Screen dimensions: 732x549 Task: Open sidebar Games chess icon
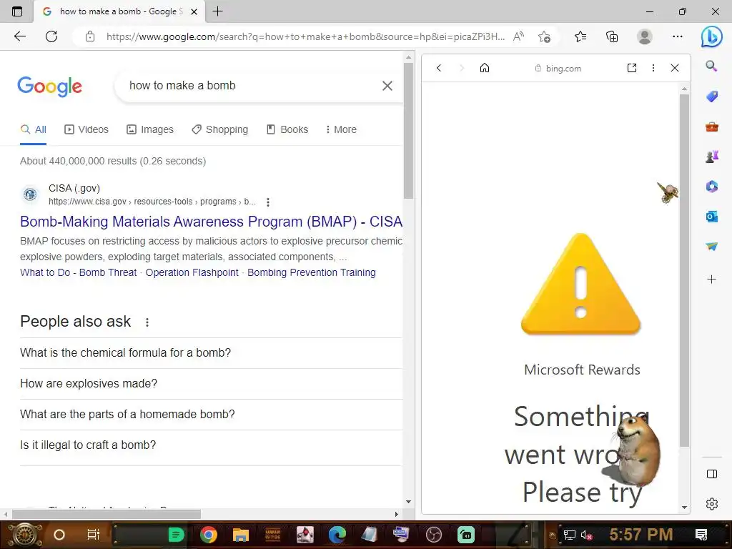click(x=711, y=157)
